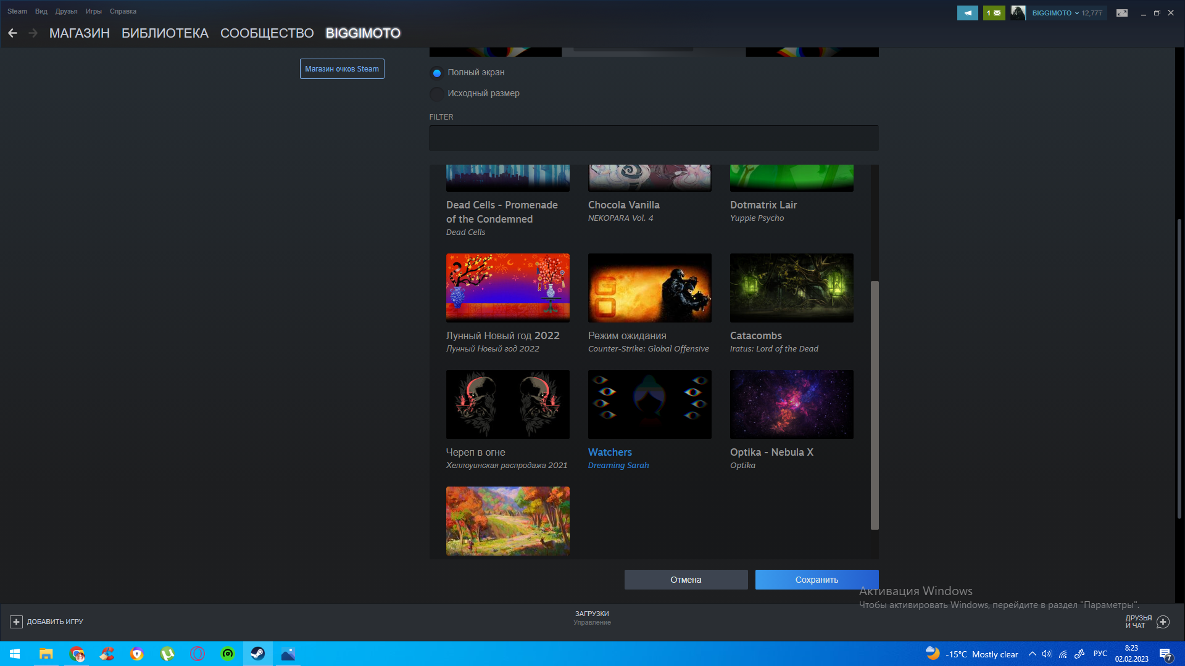
Task: Click the back navigation arrow
Action: click(12, 33)
